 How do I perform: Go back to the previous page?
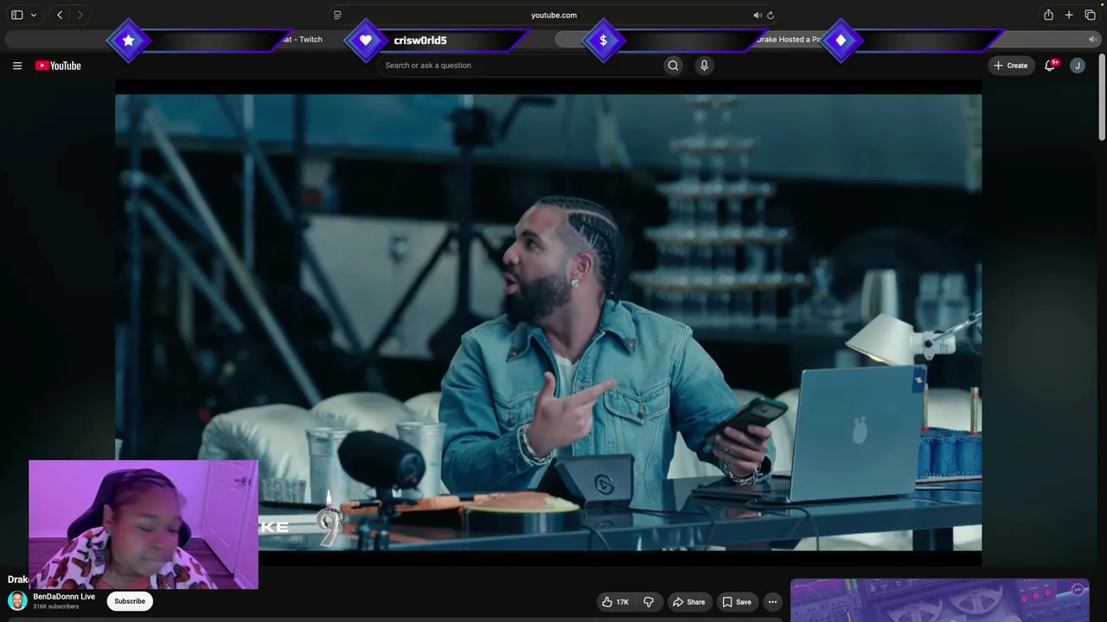point(60,15)
